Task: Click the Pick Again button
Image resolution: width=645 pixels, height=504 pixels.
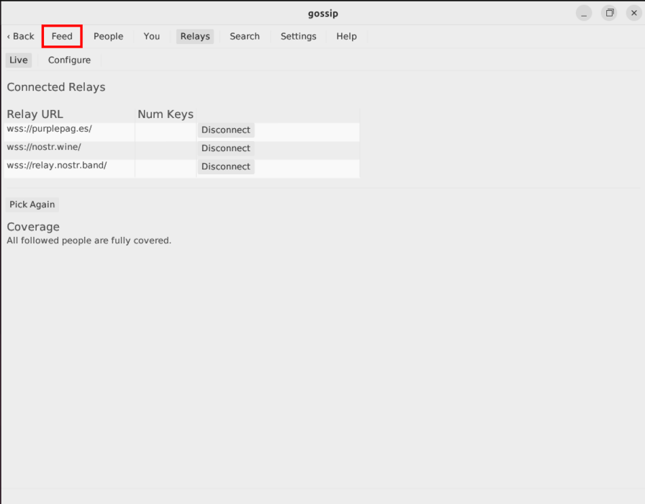Action: [x=32, y=204]
